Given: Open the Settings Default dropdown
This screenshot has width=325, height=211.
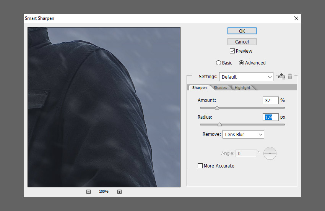Looking at the screenshot, I should click(x=246, y=77).
